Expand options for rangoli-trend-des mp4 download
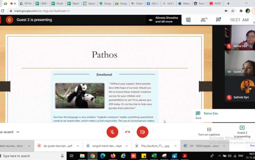This screenshot has width=255, height=160. tap(126, 146)
